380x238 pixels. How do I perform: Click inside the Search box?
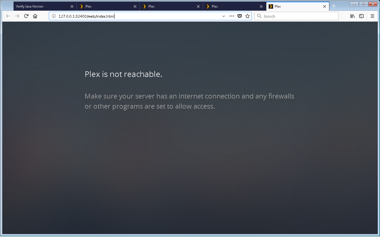click(x=300, y=16)
